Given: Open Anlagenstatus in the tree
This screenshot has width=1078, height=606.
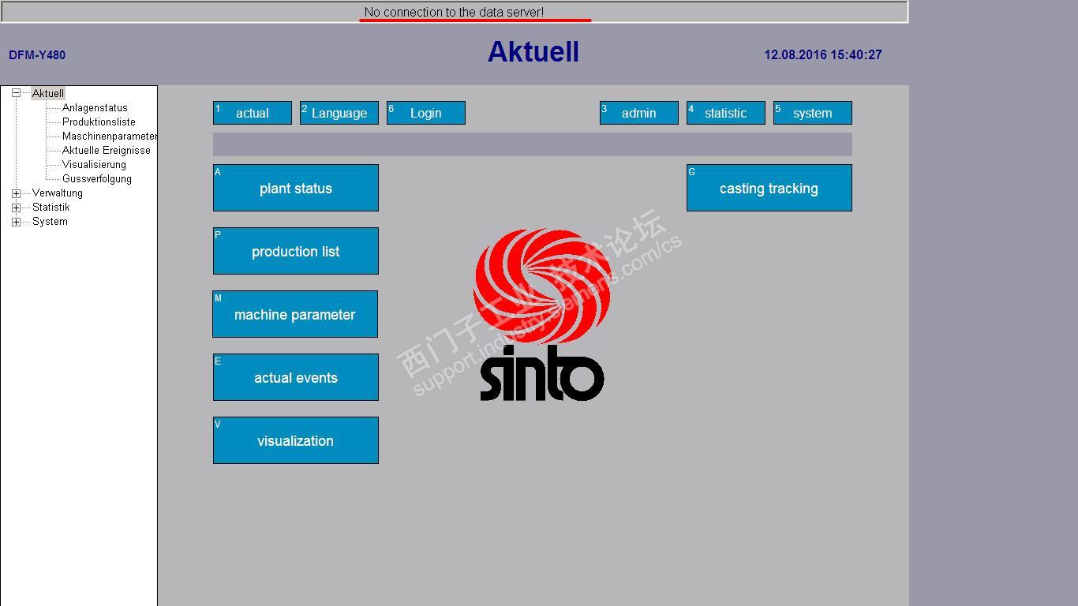Looking at the screenshot, I should 95,108.
